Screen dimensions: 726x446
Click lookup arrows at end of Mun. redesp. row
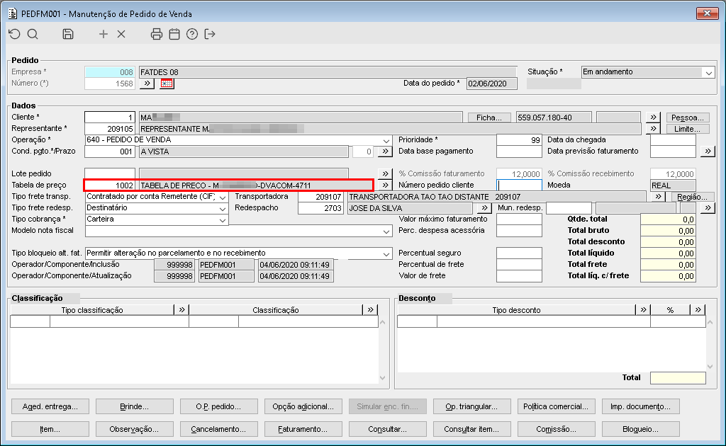[x=708, y=208]
